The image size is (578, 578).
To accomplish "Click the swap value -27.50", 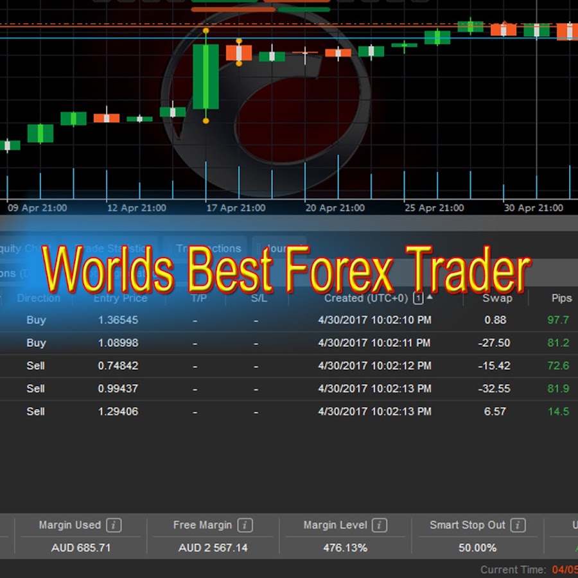I will click(494, 343).
